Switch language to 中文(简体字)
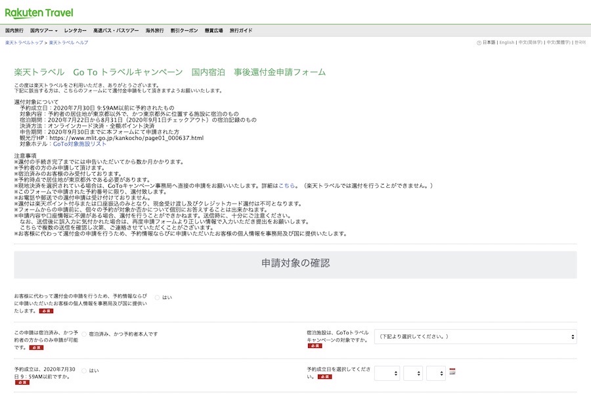 pyautogui.click(x=531, y=43)
